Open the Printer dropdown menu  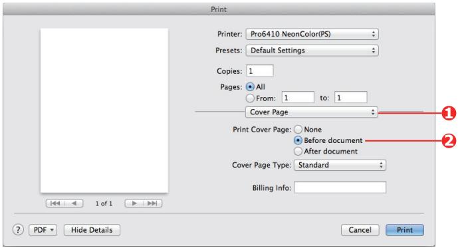[312, 34]
